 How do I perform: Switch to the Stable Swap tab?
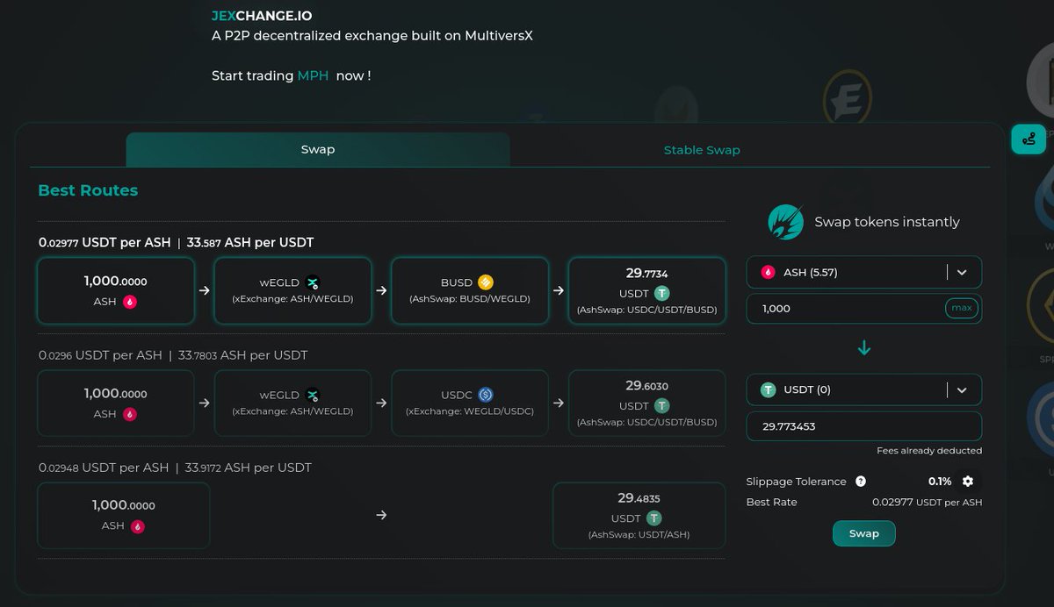702,150
